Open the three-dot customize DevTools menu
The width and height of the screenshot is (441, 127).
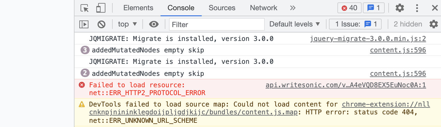(417, 8)
